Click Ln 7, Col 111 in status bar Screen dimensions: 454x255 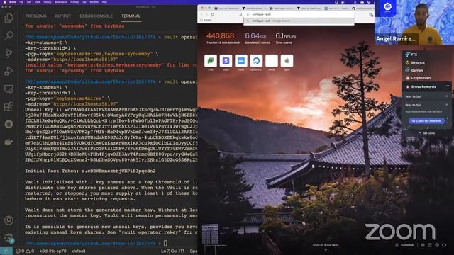(x=172, y=251)
